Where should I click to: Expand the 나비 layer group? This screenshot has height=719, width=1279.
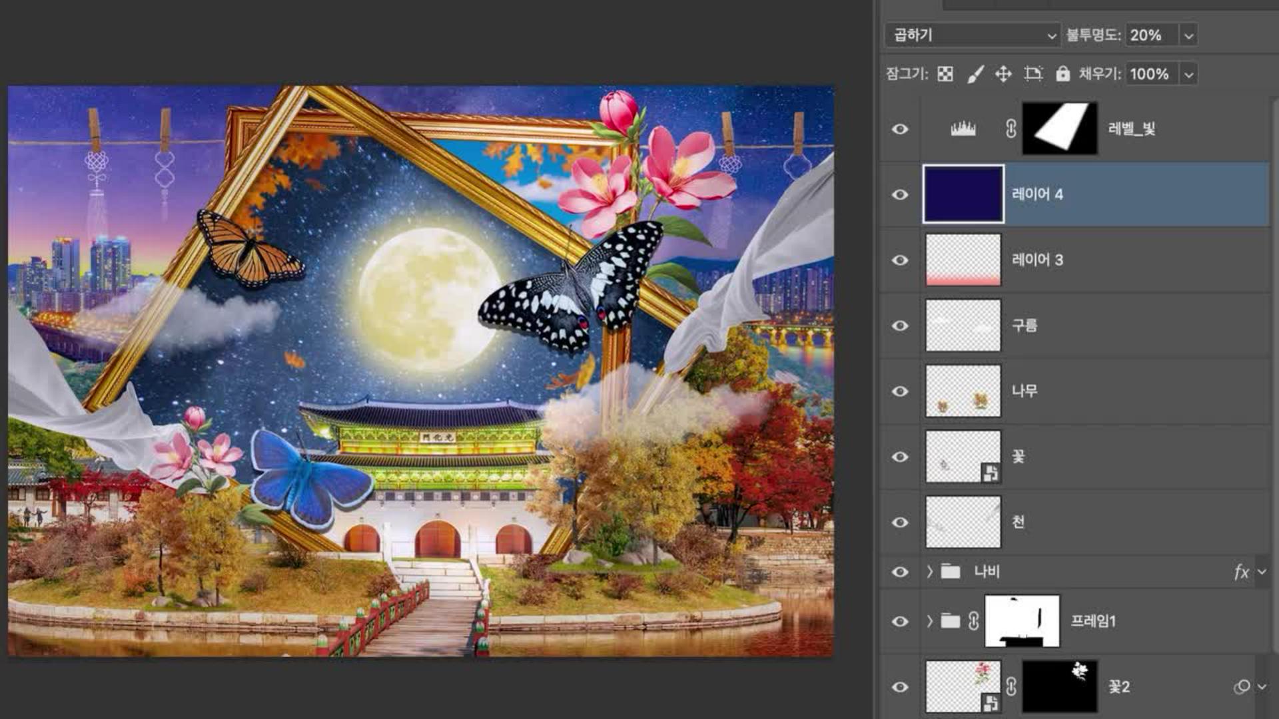[x=930, y=572]
